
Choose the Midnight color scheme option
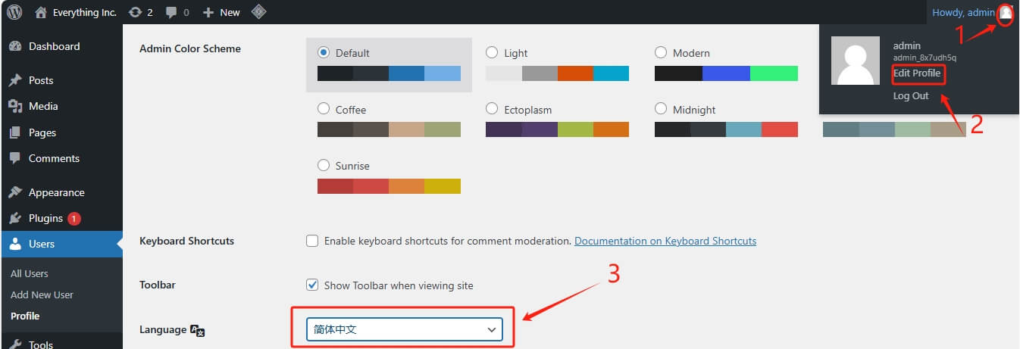(x=661, y=109)
